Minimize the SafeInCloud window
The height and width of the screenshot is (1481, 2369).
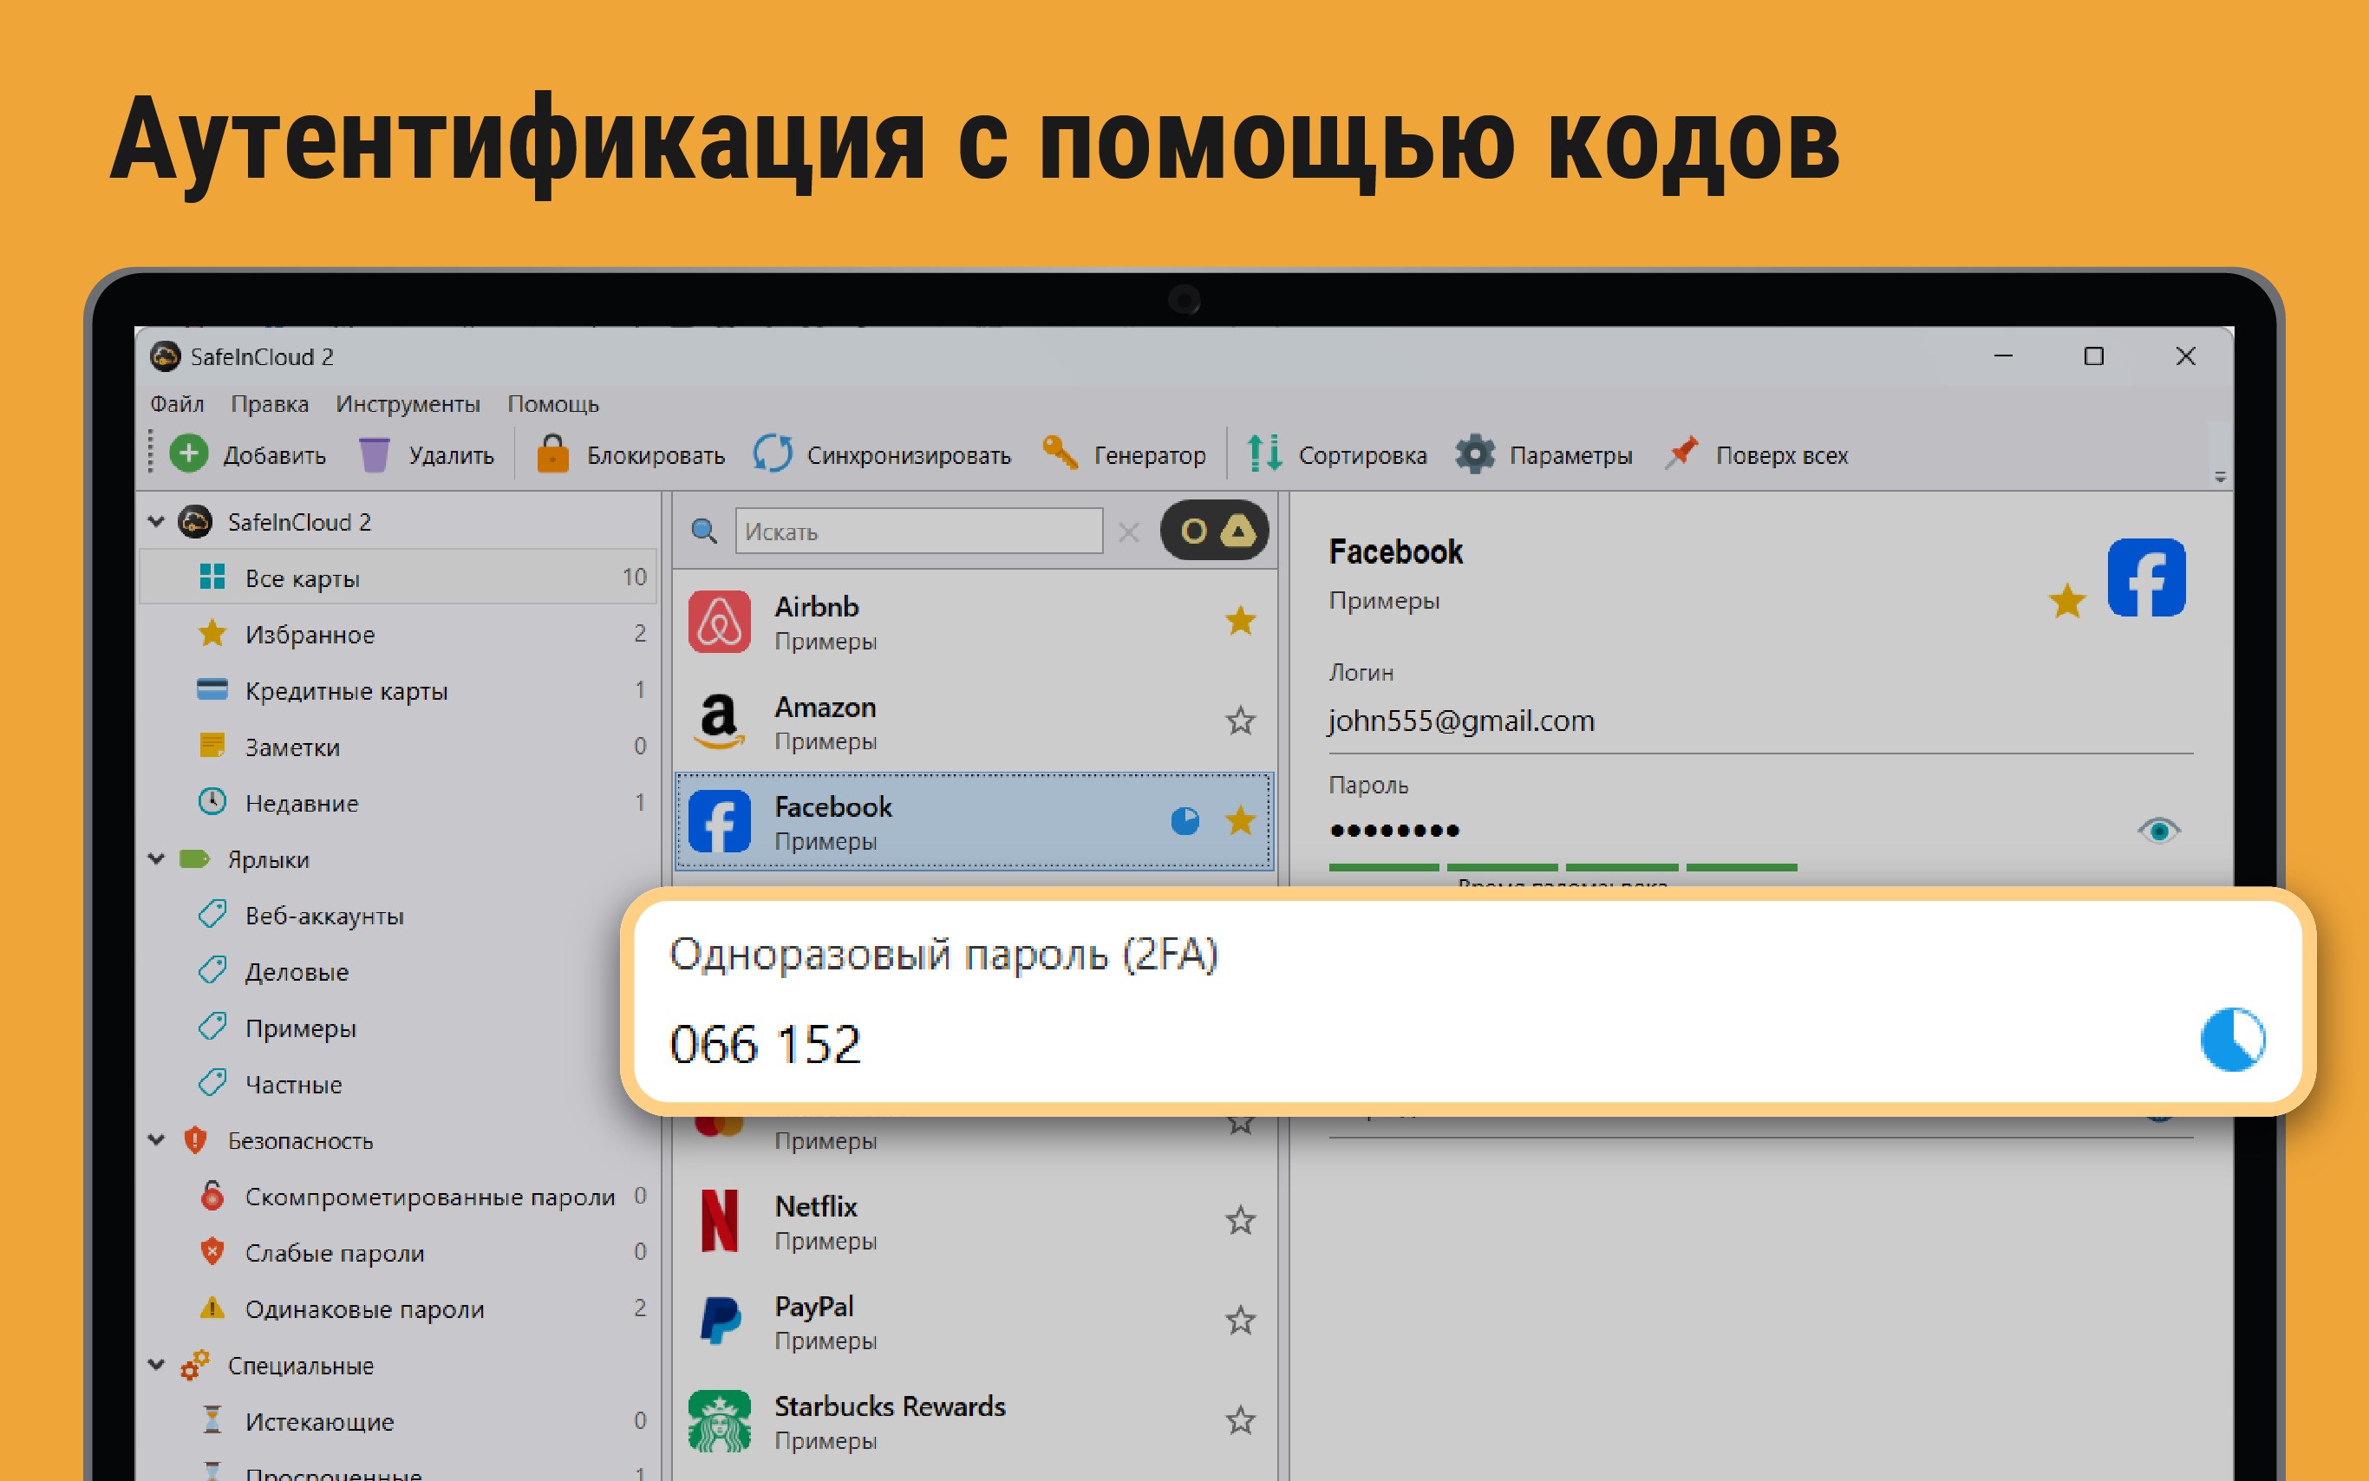[x=2003, y=356]
